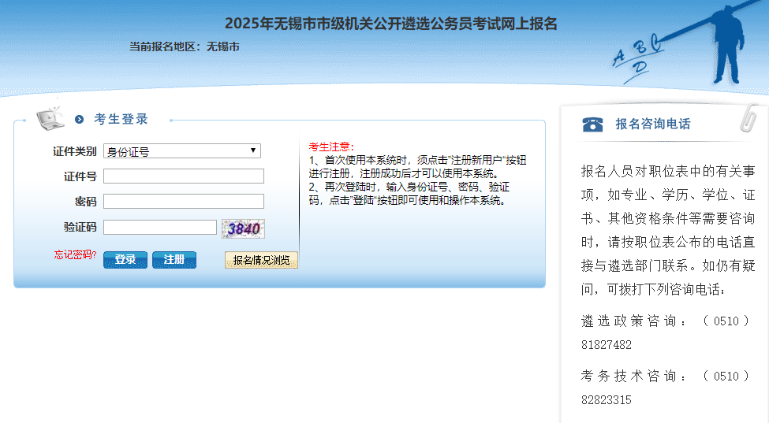
Task: Click the computer icon beside 考生登录
Action: pos(50,116)
